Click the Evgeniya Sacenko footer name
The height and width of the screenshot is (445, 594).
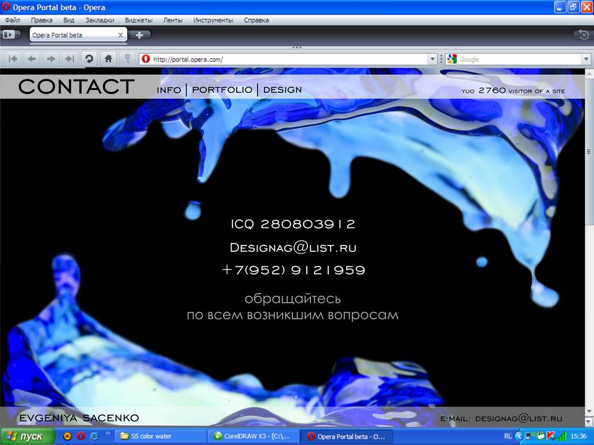[79, 418]
